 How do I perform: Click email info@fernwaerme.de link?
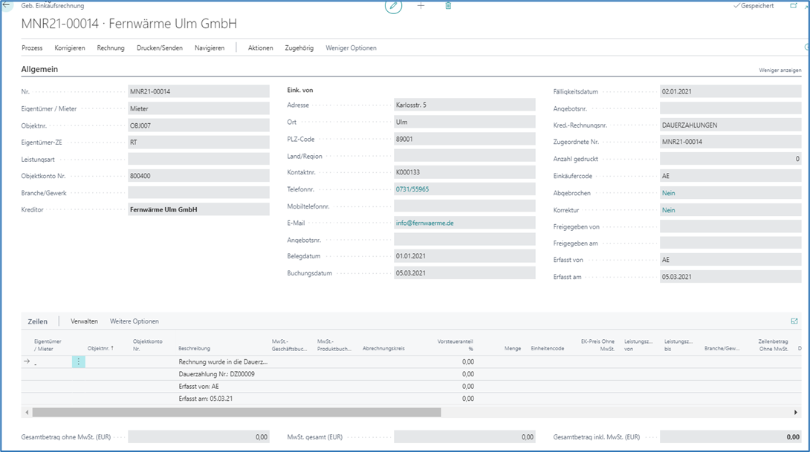[x=424, y=223]
